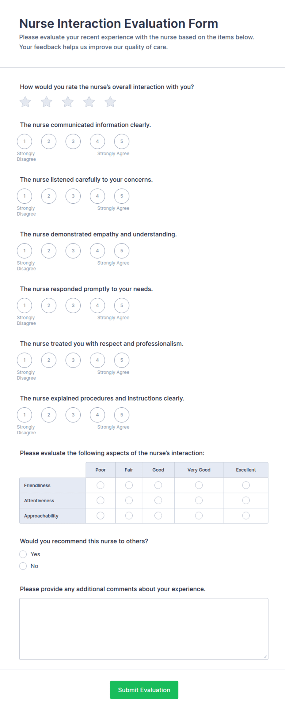Select 5 for explained procedures and instructions
The width and height of the screenshot is (285, 714).
[x=122, y=415]
